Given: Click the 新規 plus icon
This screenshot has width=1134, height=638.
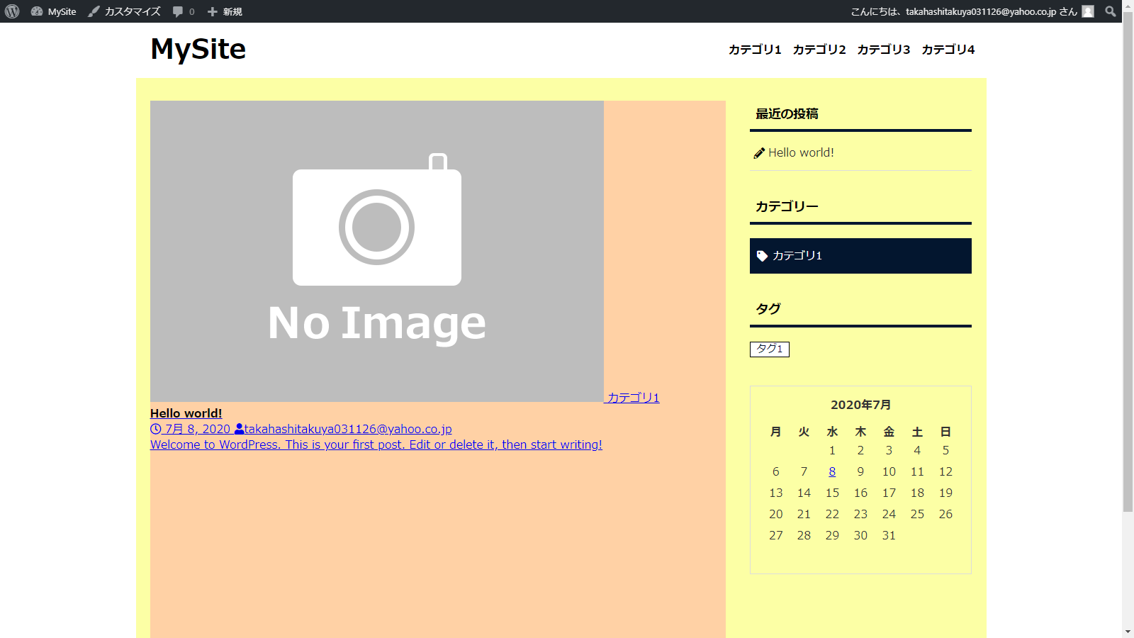Looking at the screenshot, I should [211, 11].
